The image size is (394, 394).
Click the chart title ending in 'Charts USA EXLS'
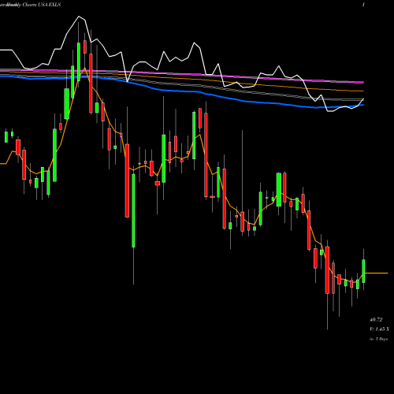(30, 5)
